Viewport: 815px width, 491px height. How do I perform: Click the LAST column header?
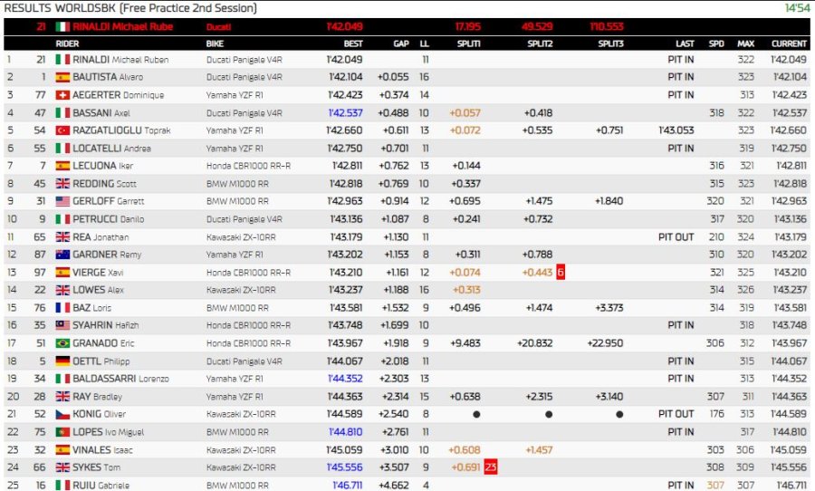685,43
